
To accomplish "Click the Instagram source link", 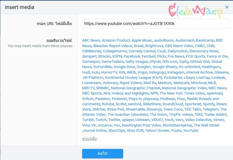I will (x=176, y=72).
